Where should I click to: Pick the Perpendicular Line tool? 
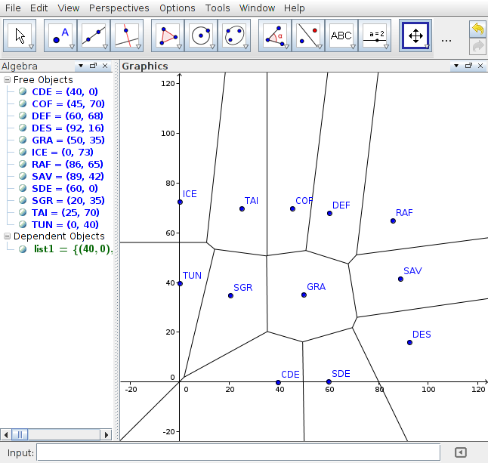tap(127, 35)
